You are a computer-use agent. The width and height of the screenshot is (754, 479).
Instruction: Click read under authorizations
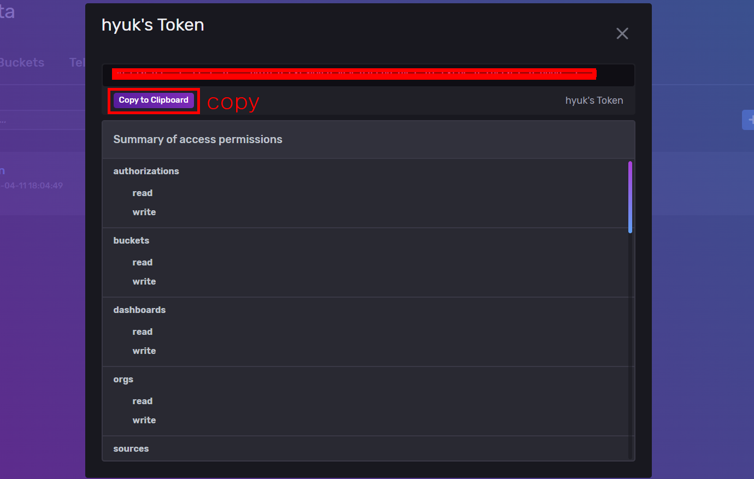142,193
